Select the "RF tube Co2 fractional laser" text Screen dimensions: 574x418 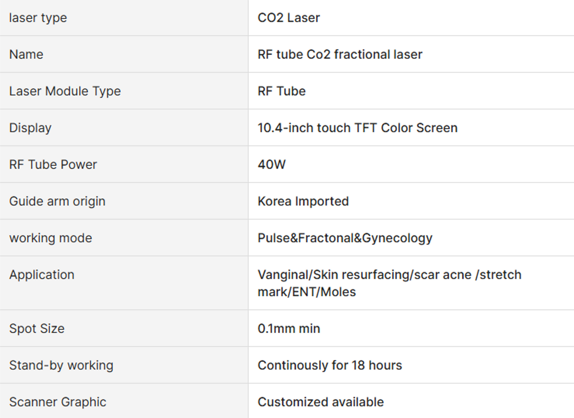click(340, 55)
